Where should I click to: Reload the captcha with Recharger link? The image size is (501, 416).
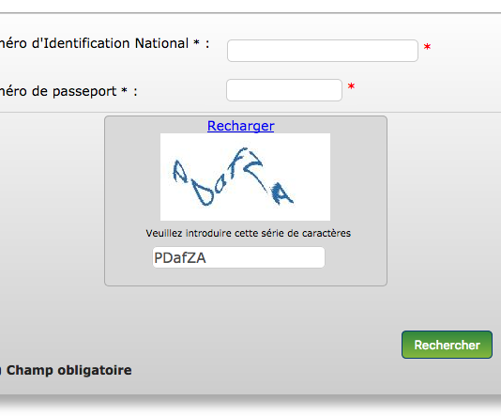coord(240,126)
